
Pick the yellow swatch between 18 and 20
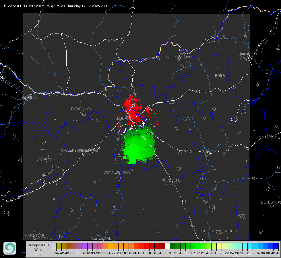(x=219, y=246)
